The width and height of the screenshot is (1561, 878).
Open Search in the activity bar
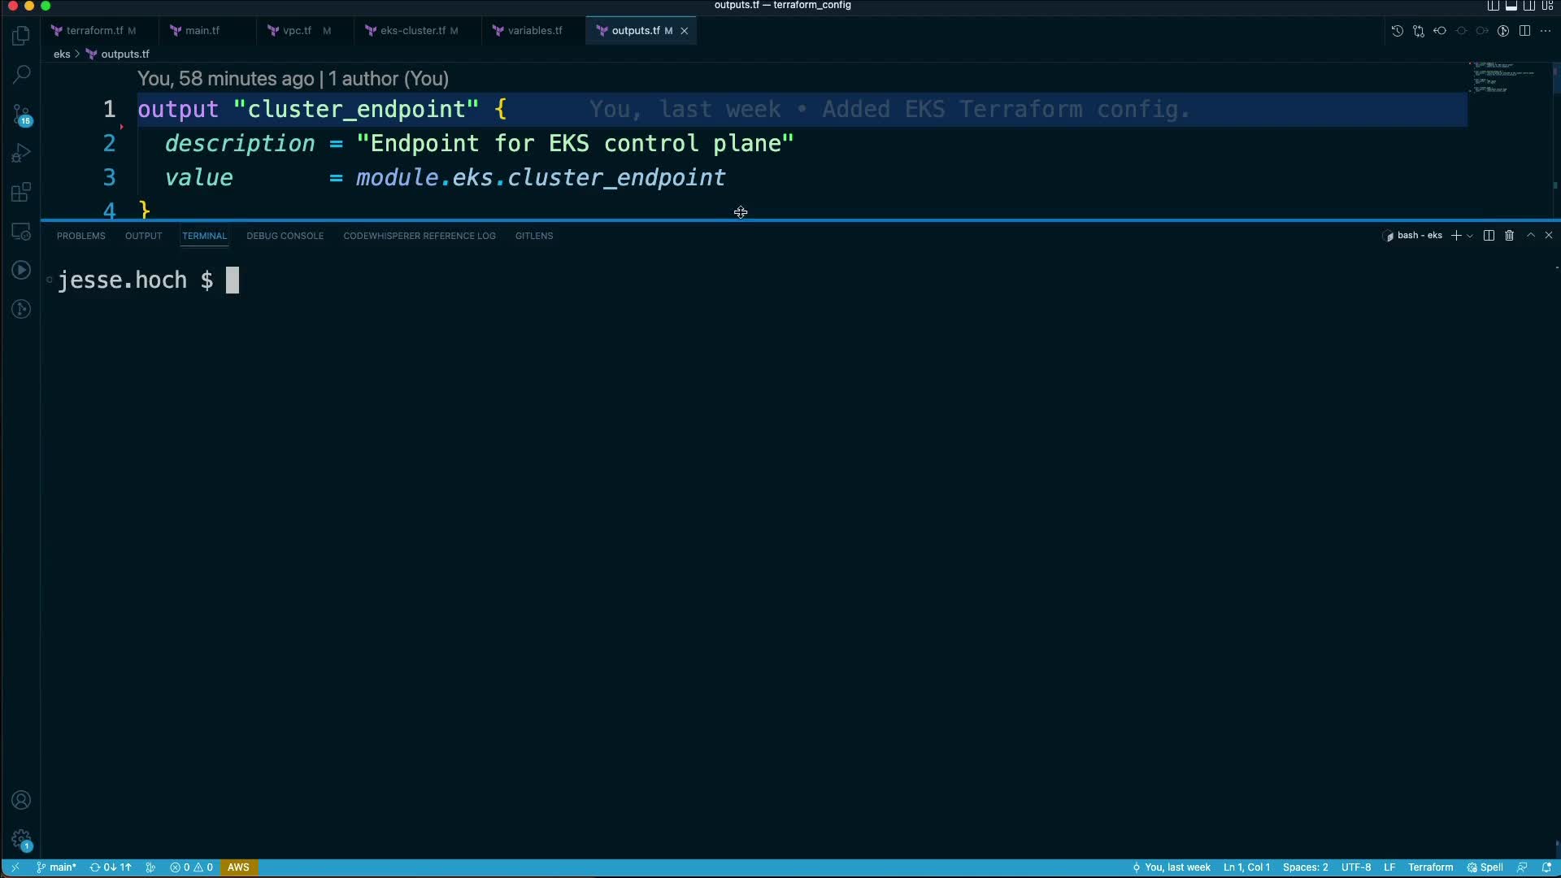21,75
